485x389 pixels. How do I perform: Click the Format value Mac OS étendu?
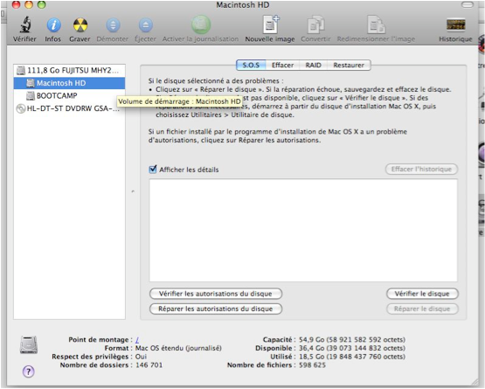tap(178, 348)
